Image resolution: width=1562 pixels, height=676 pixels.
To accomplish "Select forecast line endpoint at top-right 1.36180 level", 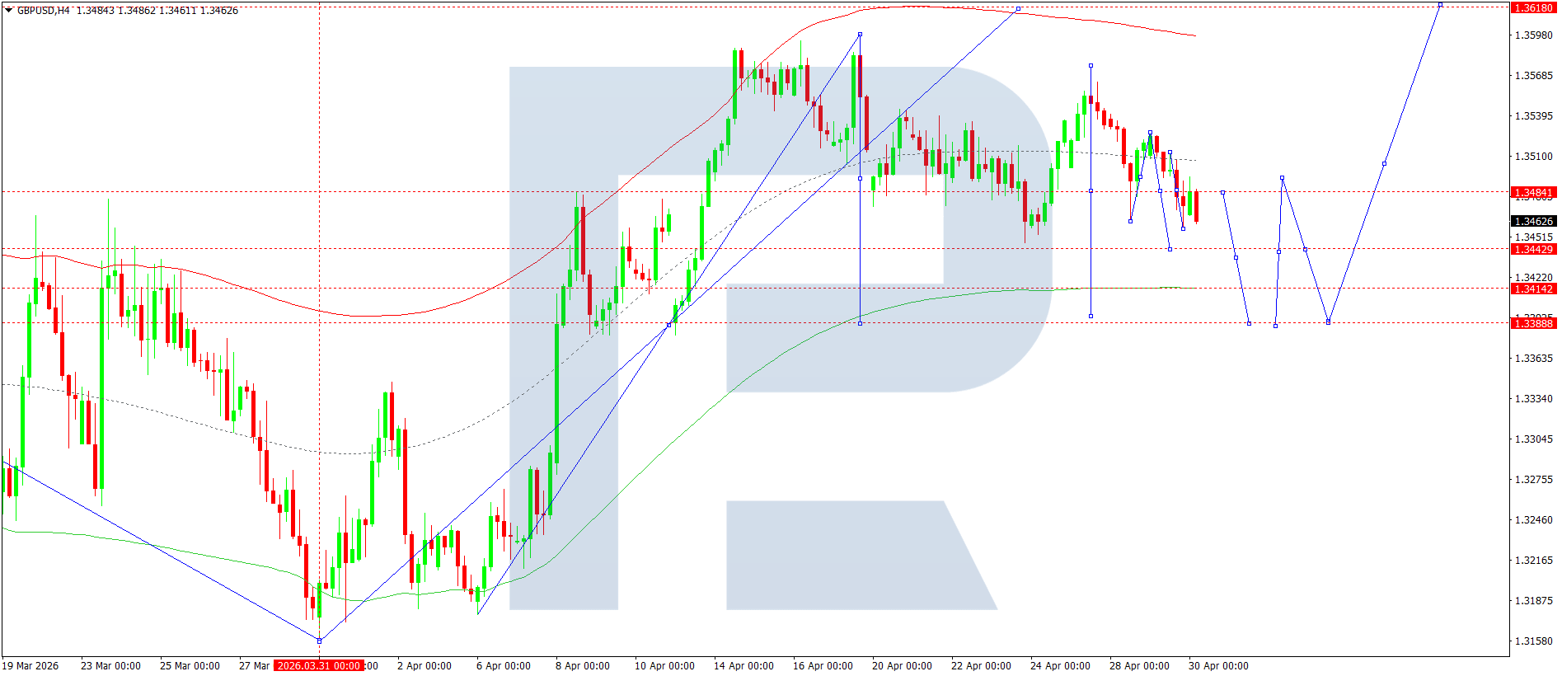I will [1440, 5].
